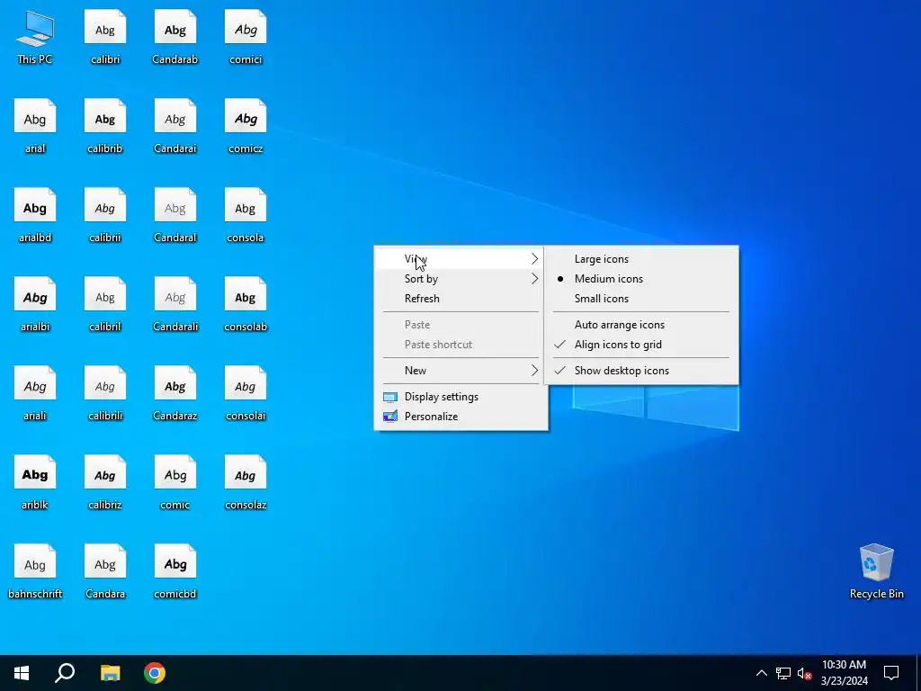This screenshot has width=921, height=691.
Task: Select the arialbi font file icon
Action: 35,304
